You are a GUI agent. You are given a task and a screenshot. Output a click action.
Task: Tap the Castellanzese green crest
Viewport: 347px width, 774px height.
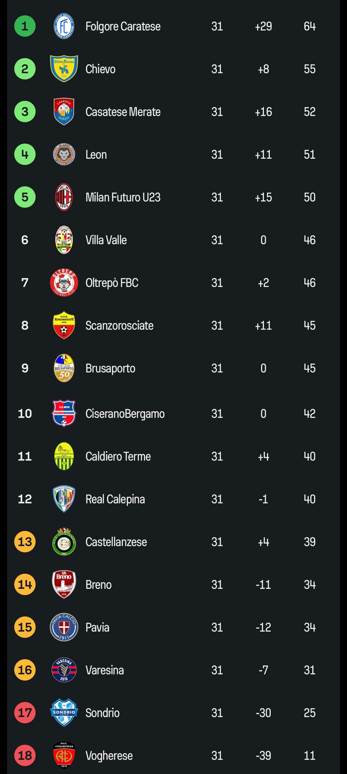tap(64, 542)
